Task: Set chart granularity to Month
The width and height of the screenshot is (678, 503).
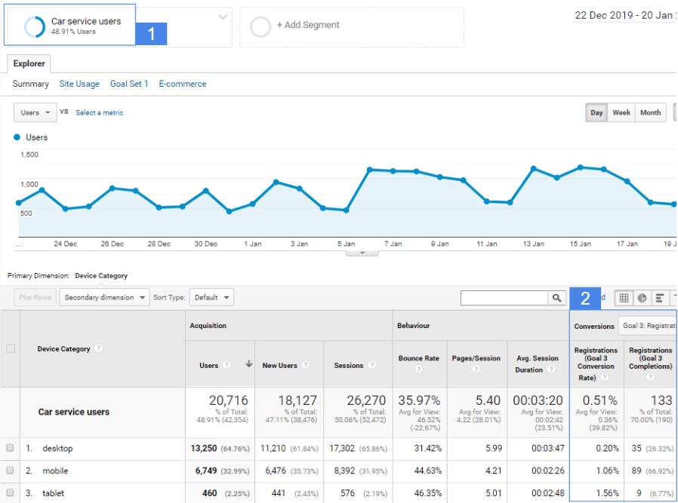Action: (x=650, y=112)
